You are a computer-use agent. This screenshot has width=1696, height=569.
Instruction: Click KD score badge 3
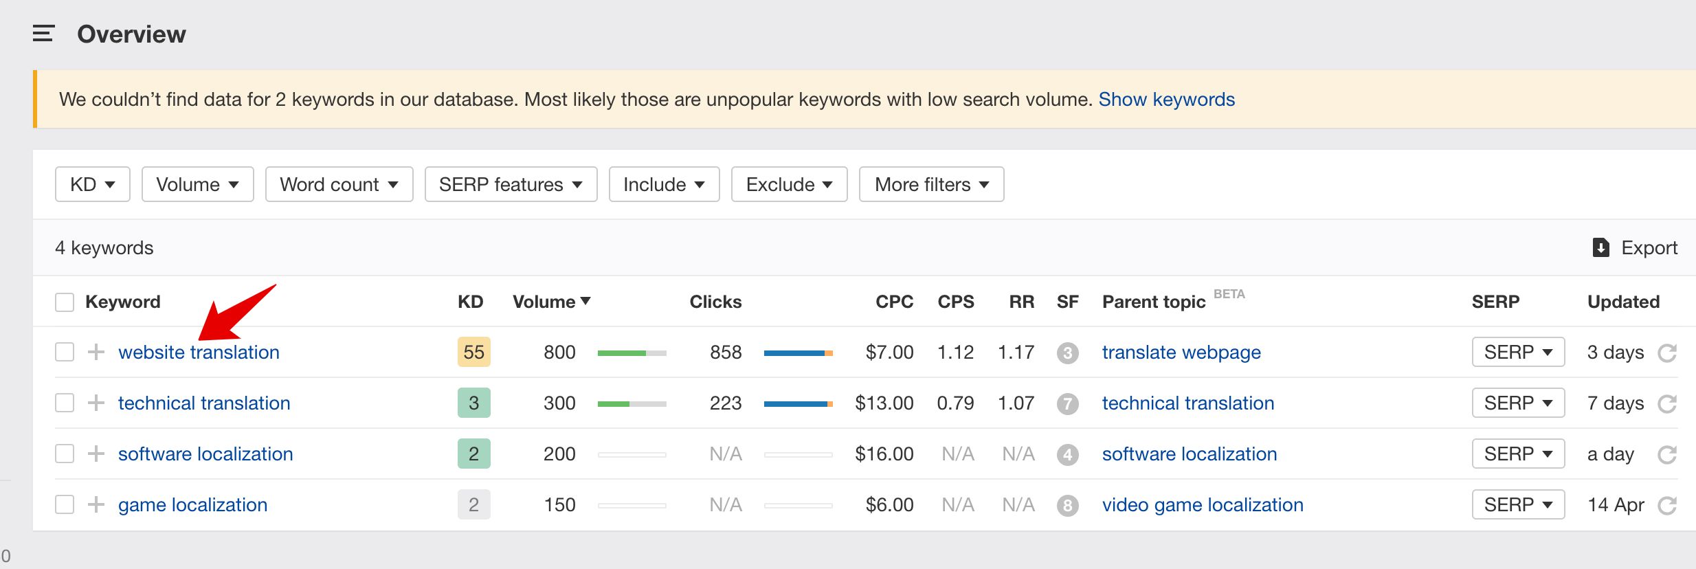coord(474,403)
